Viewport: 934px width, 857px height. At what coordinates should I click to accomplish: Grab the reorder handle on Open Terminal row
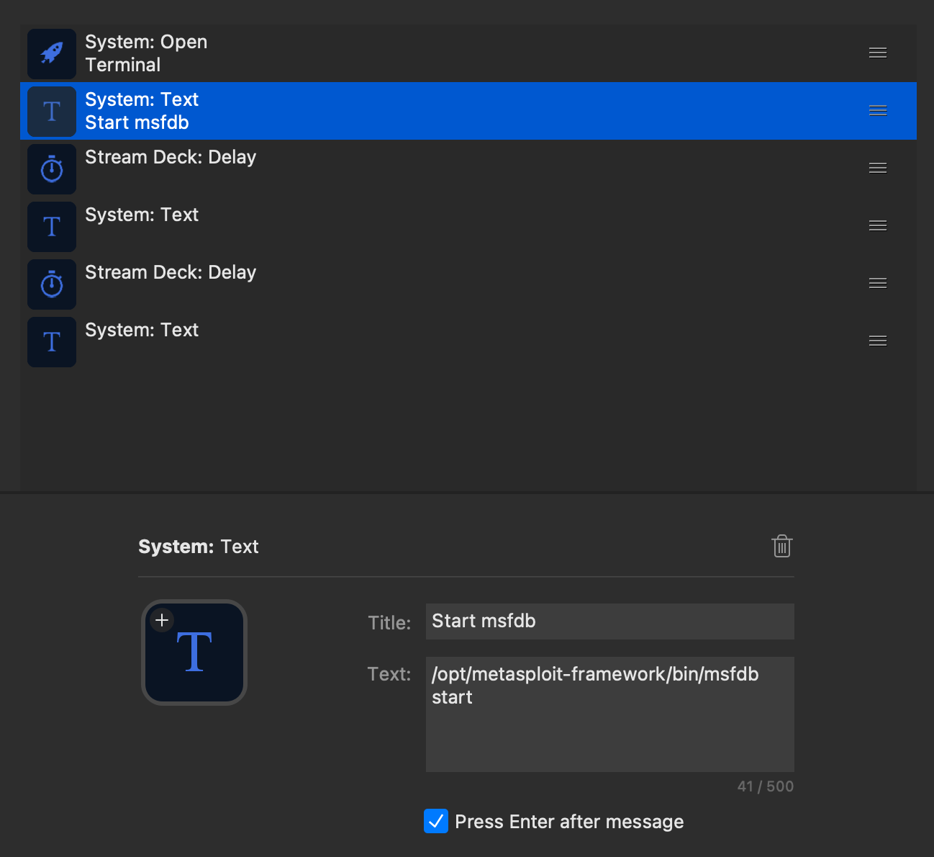click(x=877, y=53)
